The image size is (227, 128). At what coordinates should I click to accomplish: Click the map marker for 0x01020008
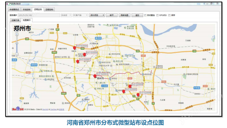(130, 86)
